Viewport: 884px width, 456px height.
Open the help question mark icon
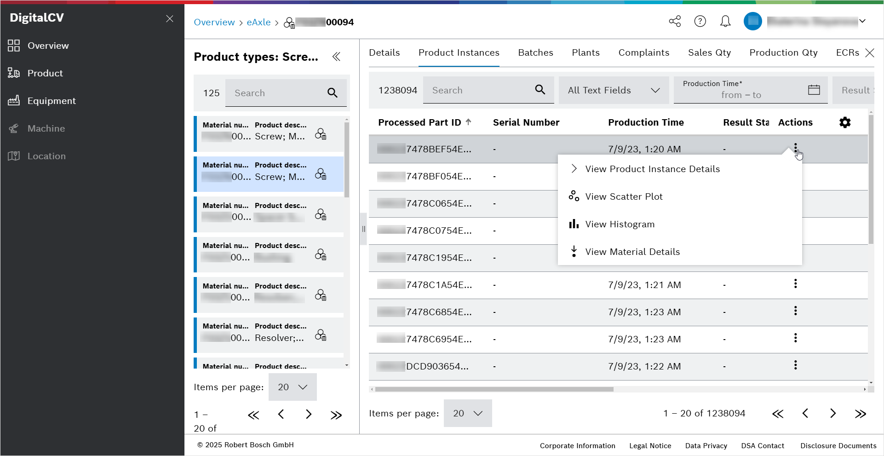pos(700,21)
